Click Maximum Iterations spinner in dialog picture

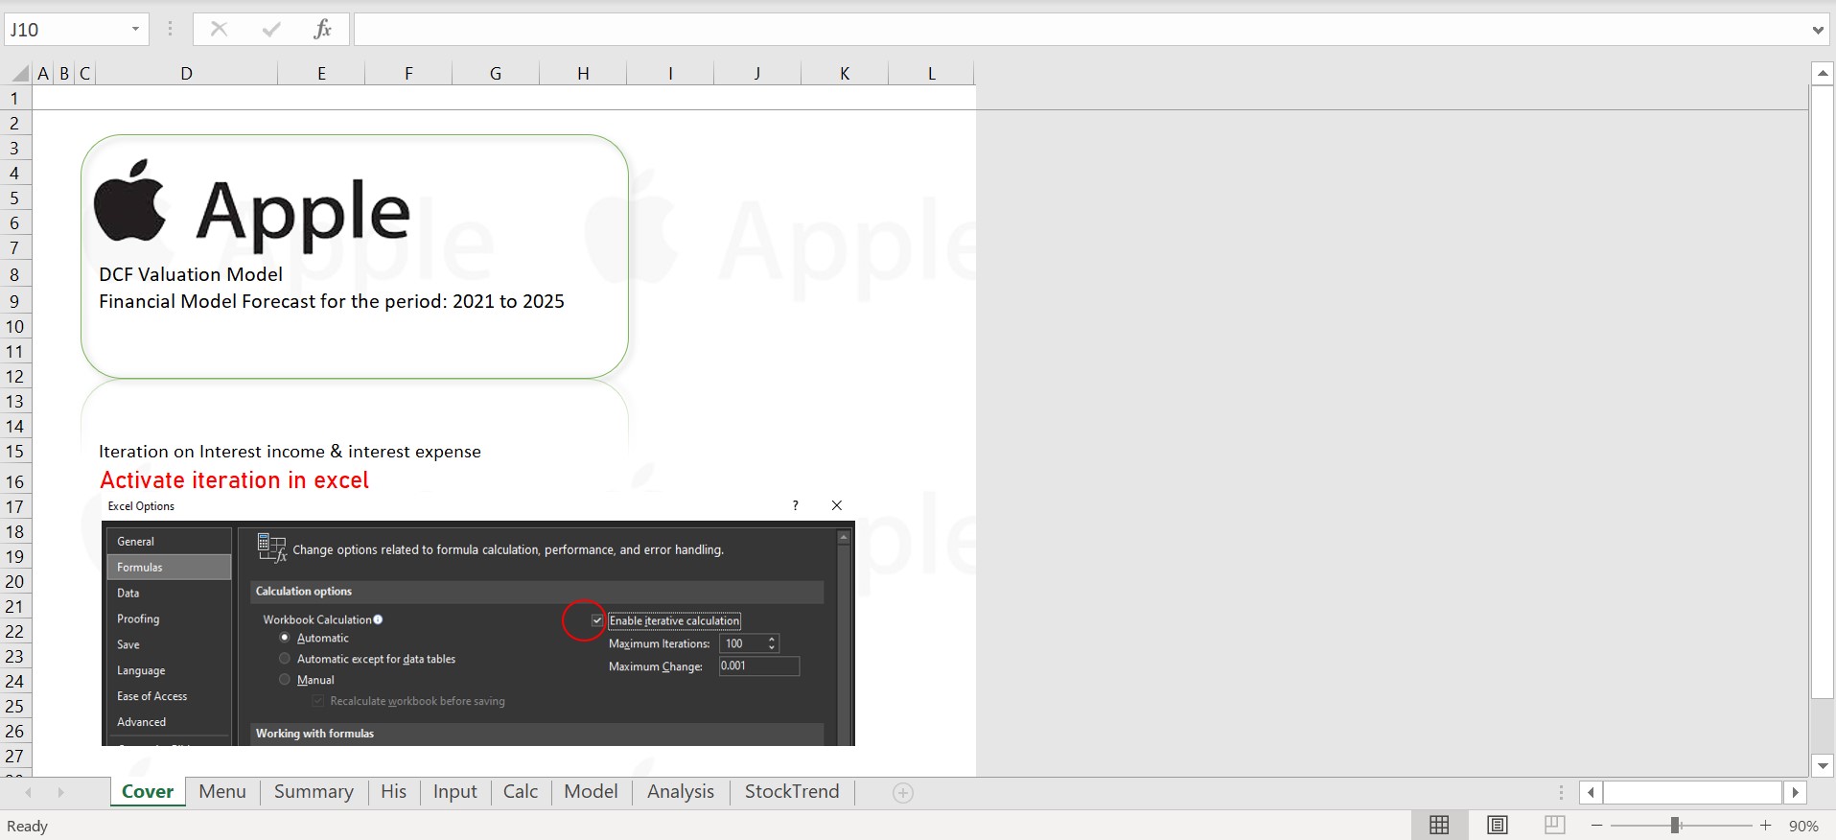point(772,643)
